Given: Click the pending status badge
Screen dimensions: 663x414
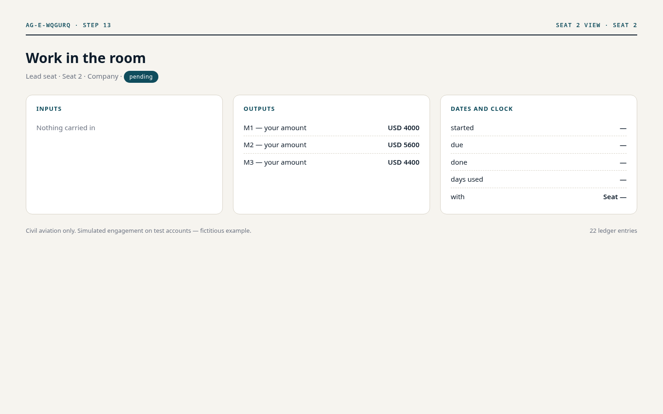Looking at the screenshot, I should [141, 77].
